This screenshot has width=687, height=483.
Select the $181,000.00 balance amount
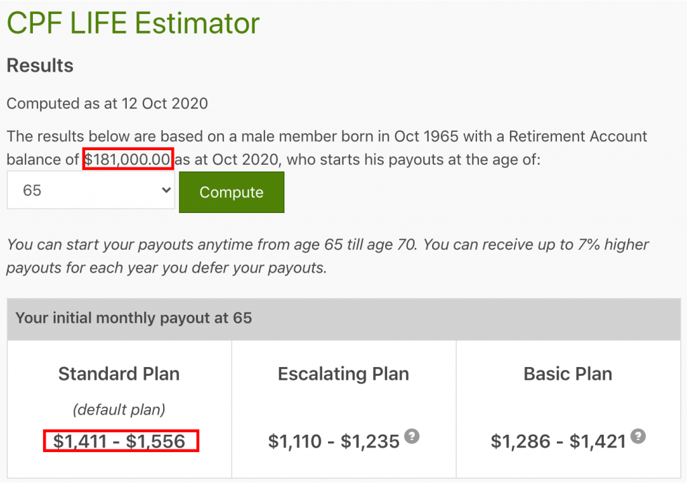click(128, 160)
